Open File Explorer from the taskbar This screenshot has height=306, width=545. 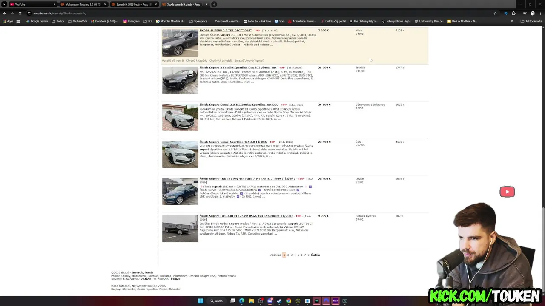[251, 301]
